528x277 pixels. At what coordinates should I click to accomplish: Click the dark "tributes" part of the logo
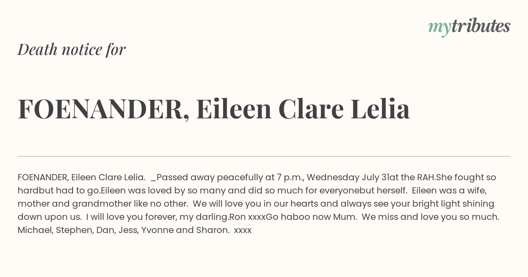click(x=481, y=26)
